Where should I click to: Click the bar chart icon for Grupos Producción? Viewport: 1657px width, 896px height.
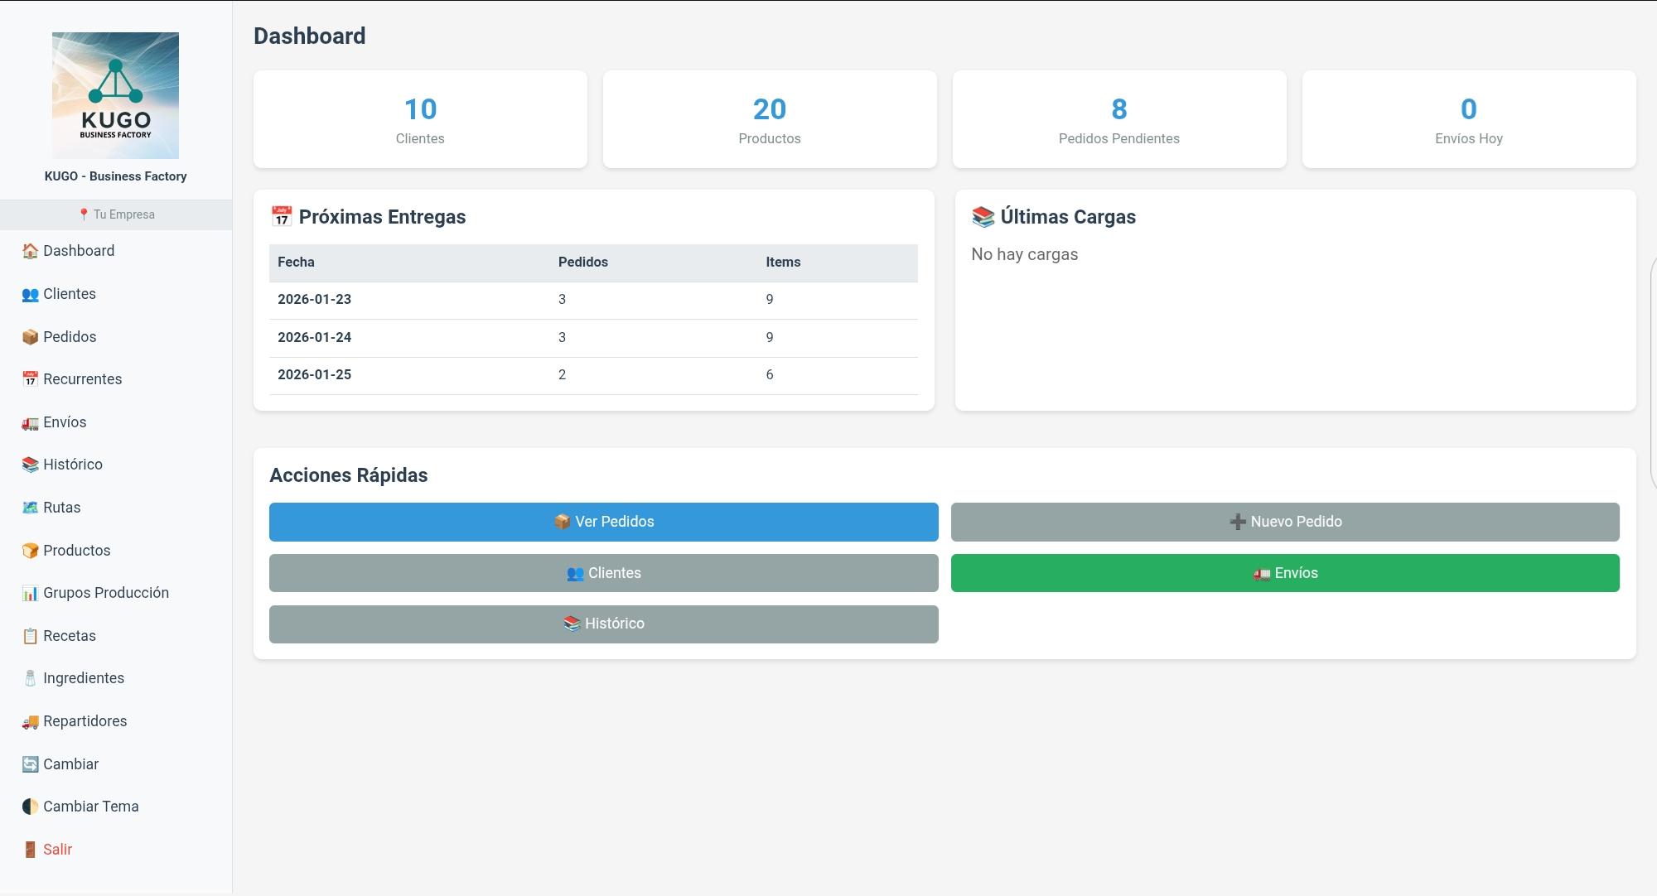30,593
